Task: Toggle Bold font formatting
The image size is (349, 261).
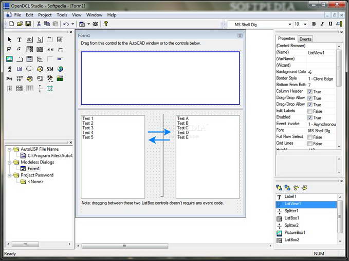Action: (x=314, y=24)
